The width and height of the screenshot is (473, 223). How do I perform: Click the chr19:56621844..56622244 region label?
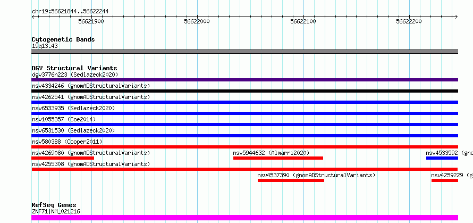tap(70, 12)
